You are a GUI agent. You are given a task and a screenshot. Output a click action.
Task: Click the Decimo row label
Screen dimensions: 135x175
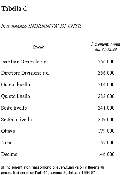[9, 154]
